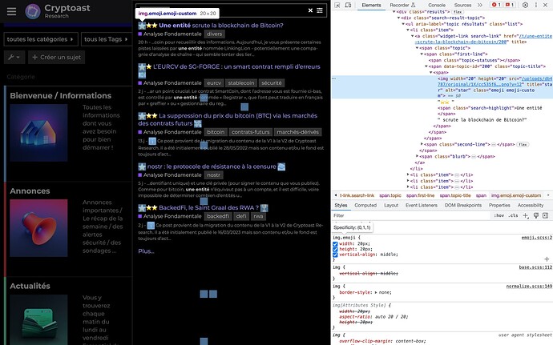Image resolution: width=553 pixels, height=345 pixels.
Task: Switch to the Console tab
Action: 437,6
